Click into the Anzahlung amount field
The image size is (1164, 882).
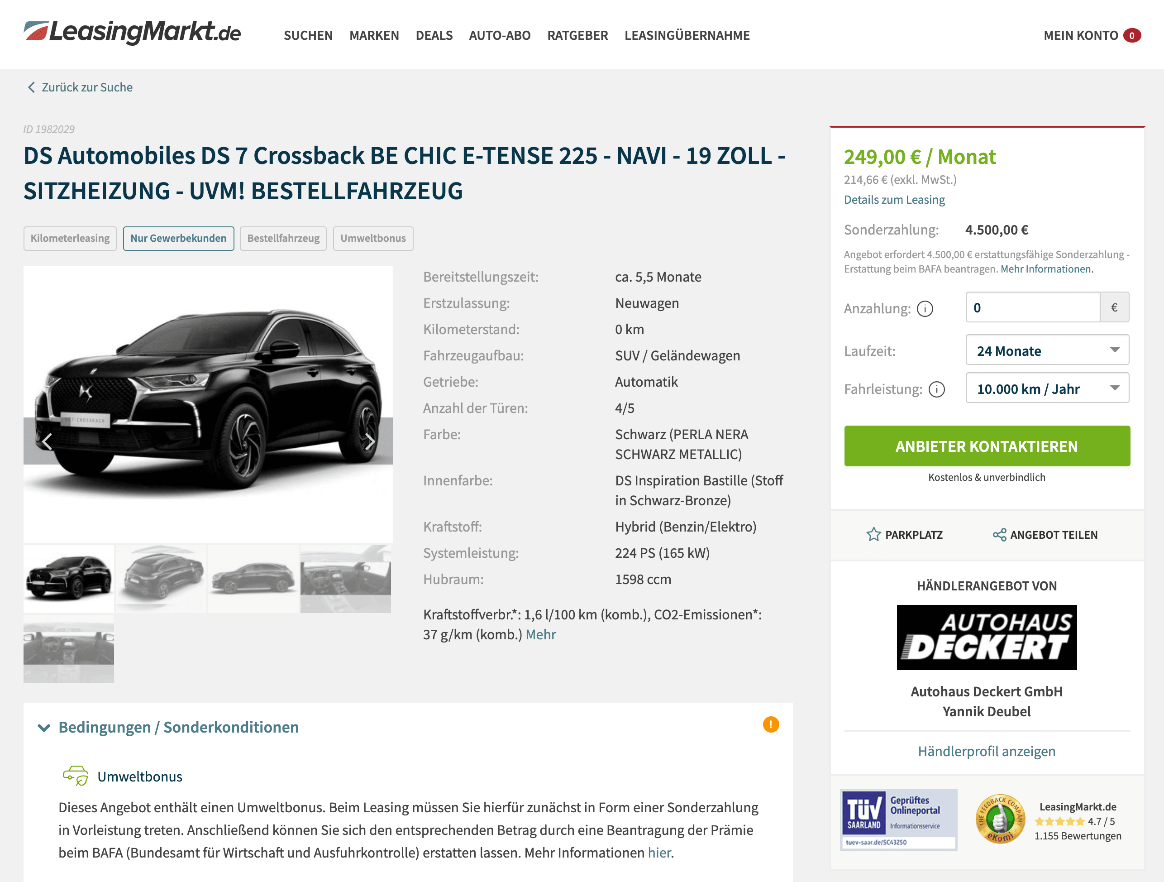pyautogui.click(x=1033, y=307)
